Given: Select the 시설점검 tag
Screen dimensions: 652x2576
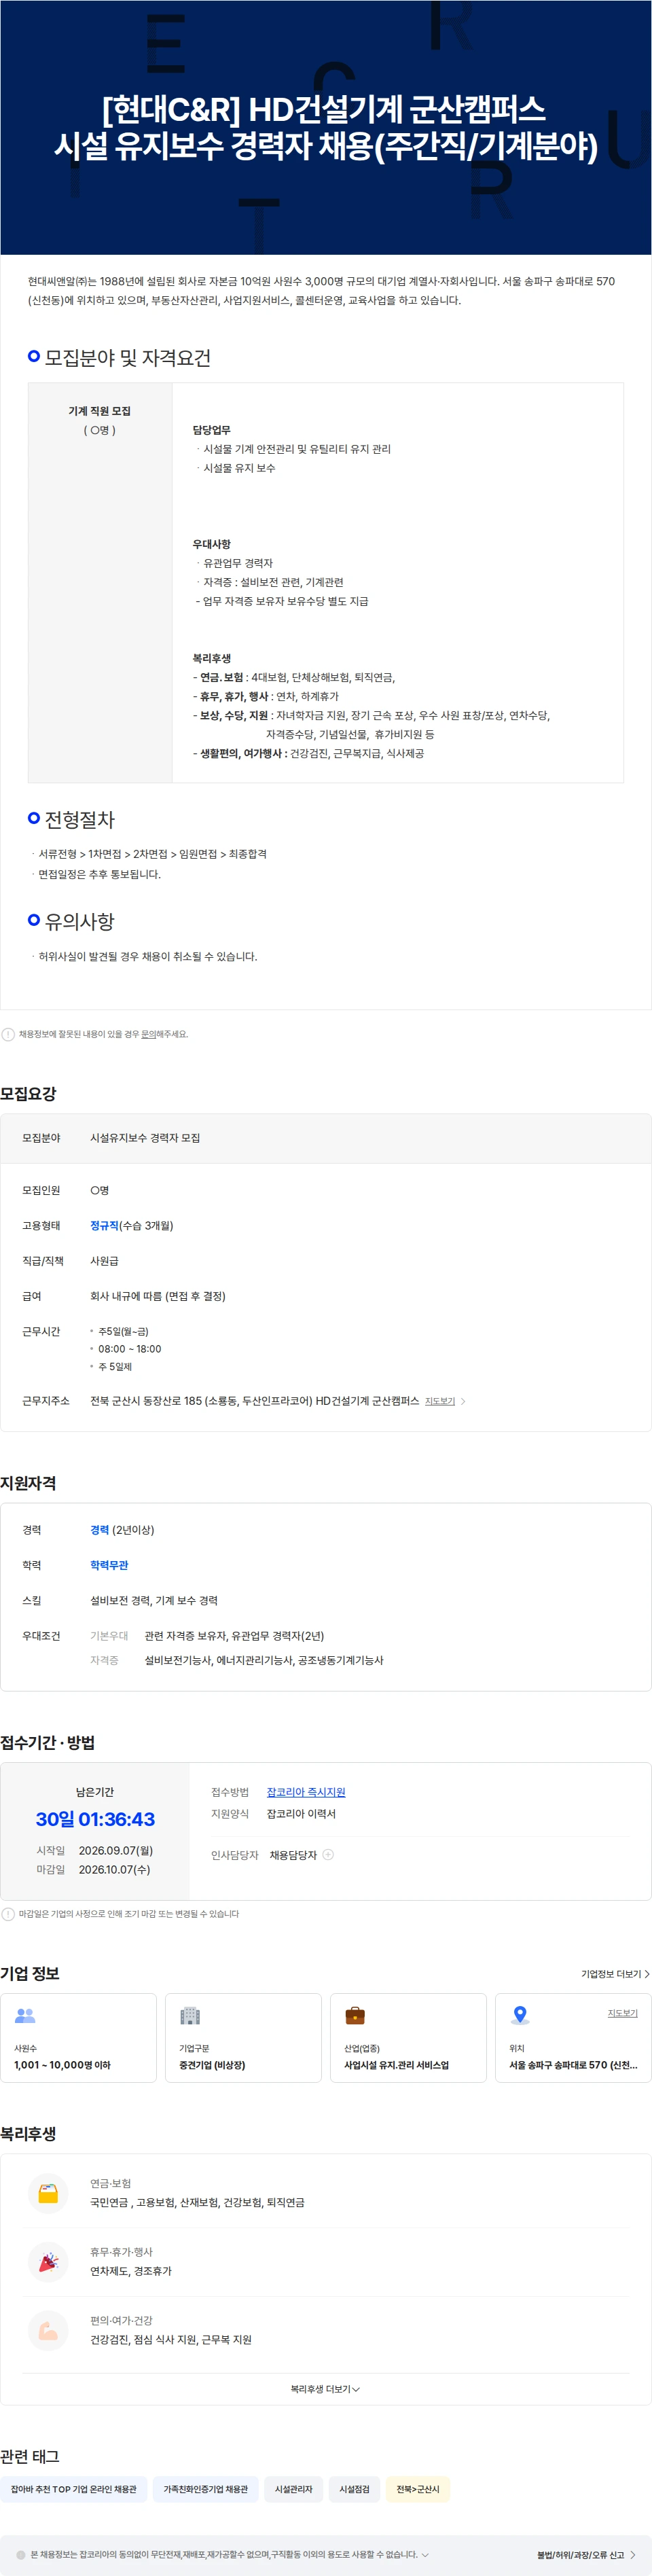Looking at the screenshot, I should coord(354,2489).
